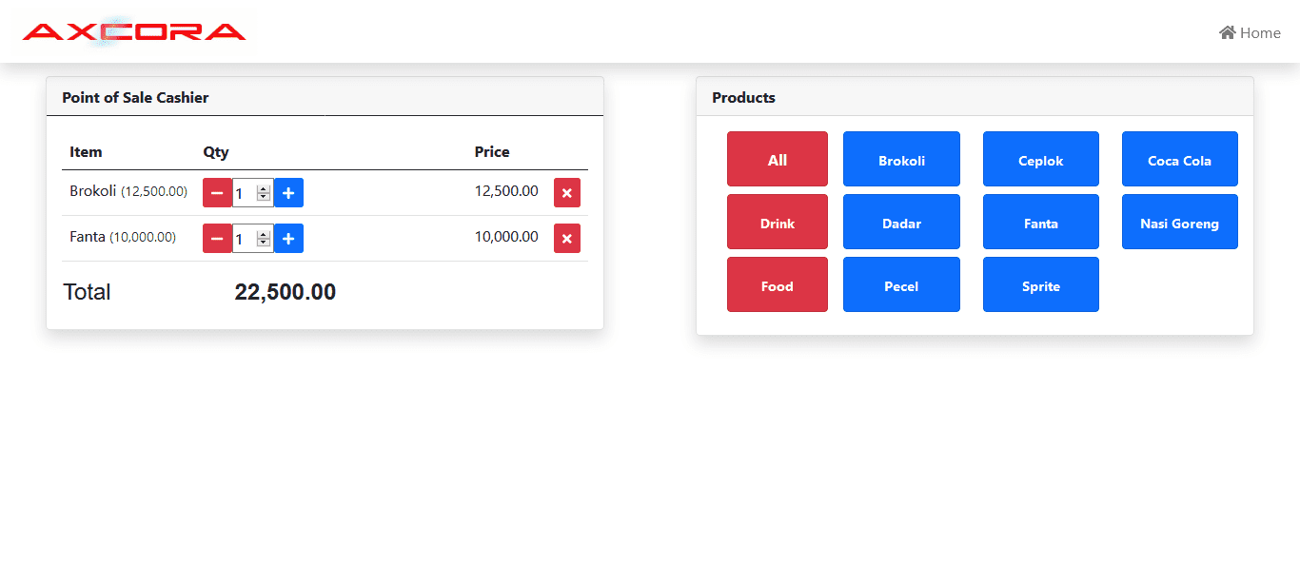
Task: Add Coca Cola to the order
Action: pyautogui.click(x=1179, y=159)
